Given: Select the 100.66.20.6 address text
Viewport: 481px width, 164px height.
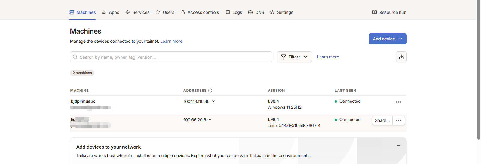Looking at the screenshot, I should (x=195, y=120).
